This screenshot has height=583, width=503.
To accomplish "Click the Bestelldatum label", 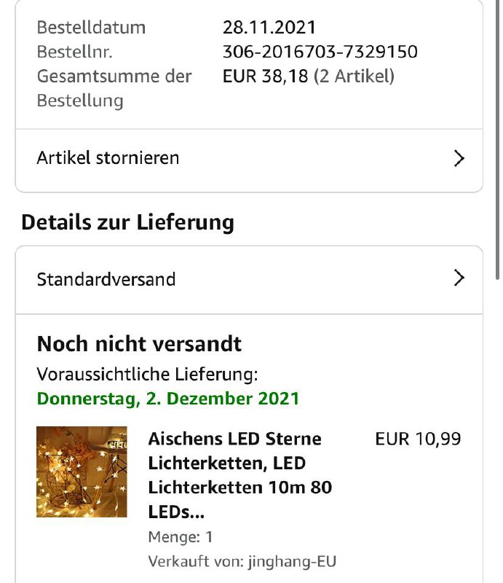I will [x=91, y=28].
